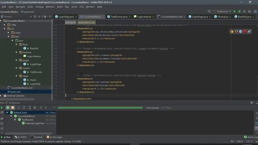The image size is (258, 145).
Task: Click the Run tree horizontal scrollbar
Action: click(28, 133)
